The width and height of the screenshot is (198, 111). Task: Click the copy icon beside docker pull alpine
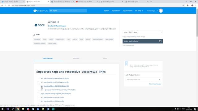coord(160,41)
